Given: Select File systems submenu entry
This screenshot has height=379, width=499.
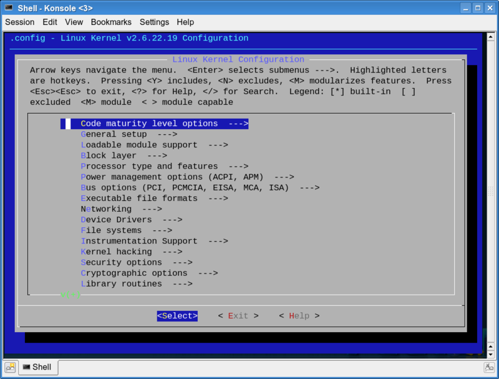Looking at the screenshot, I should (127, 230).
